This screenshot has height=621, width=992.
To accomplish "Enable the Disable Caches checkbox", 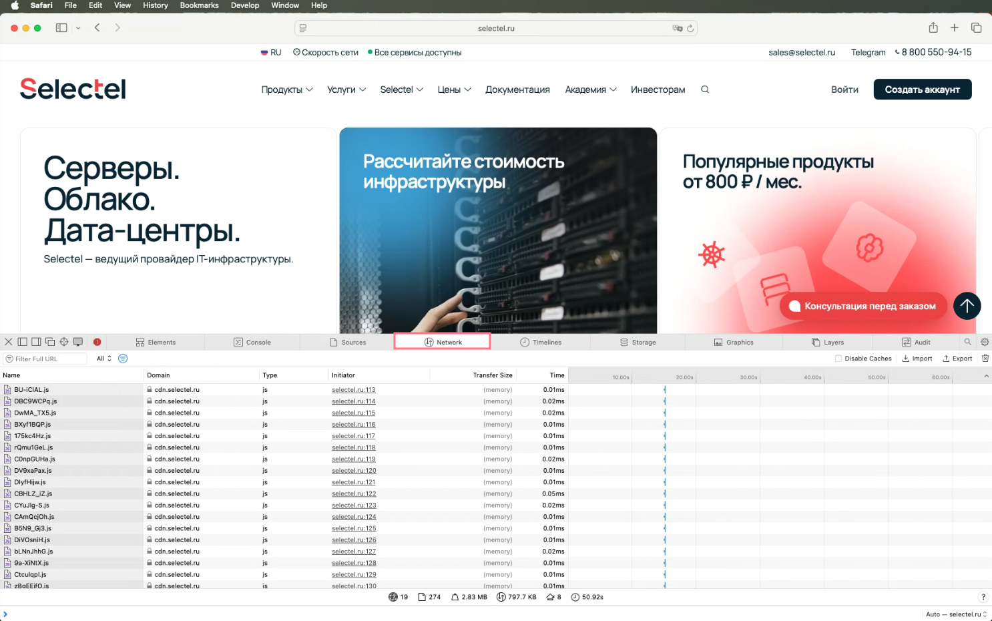I will pyautogui.click(x=838, y=359).
